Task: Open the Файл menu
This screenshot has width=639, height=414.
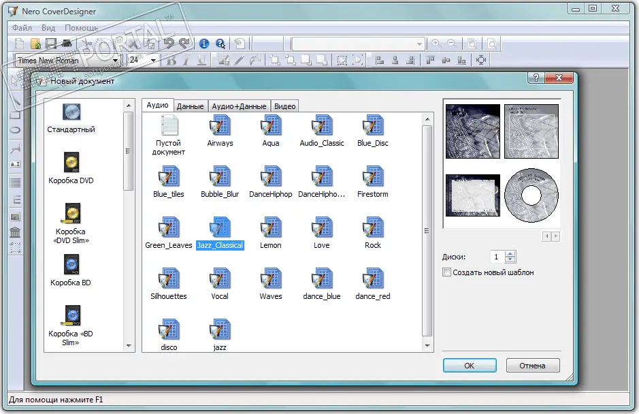Action: pyautogui.click(x=22, y=28)
